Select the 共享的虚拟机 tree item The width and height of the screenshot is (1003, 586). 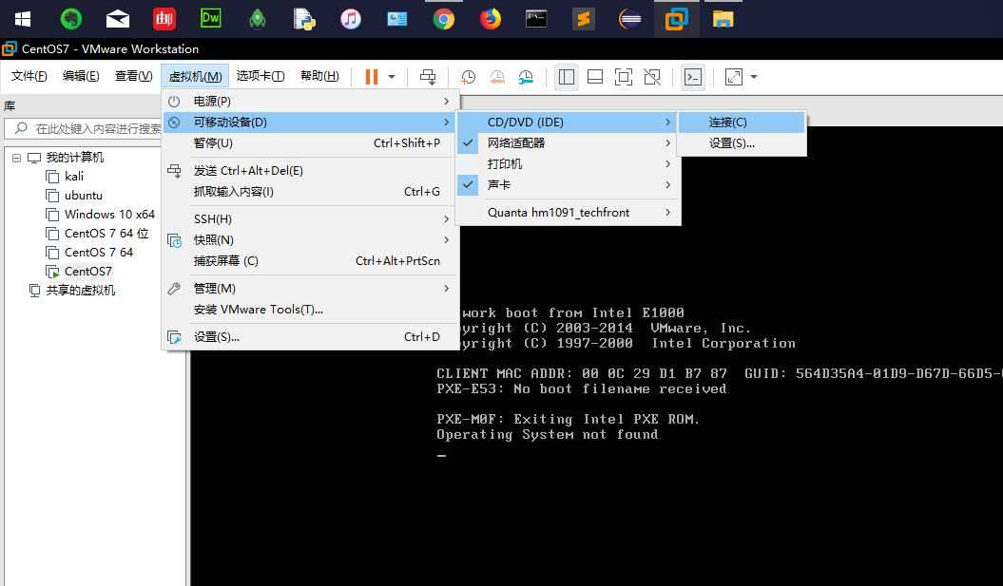(x=81, y=291)
